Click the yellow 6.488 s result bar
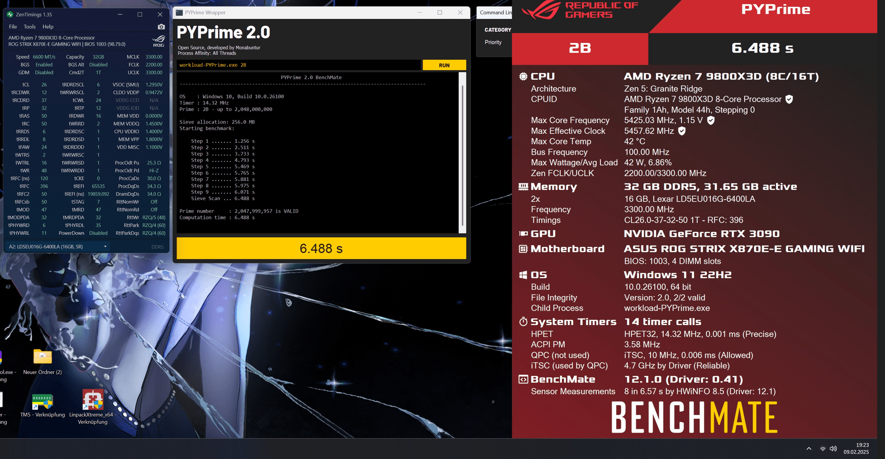This screenshot has height=459, width=885. pos(321,248)
